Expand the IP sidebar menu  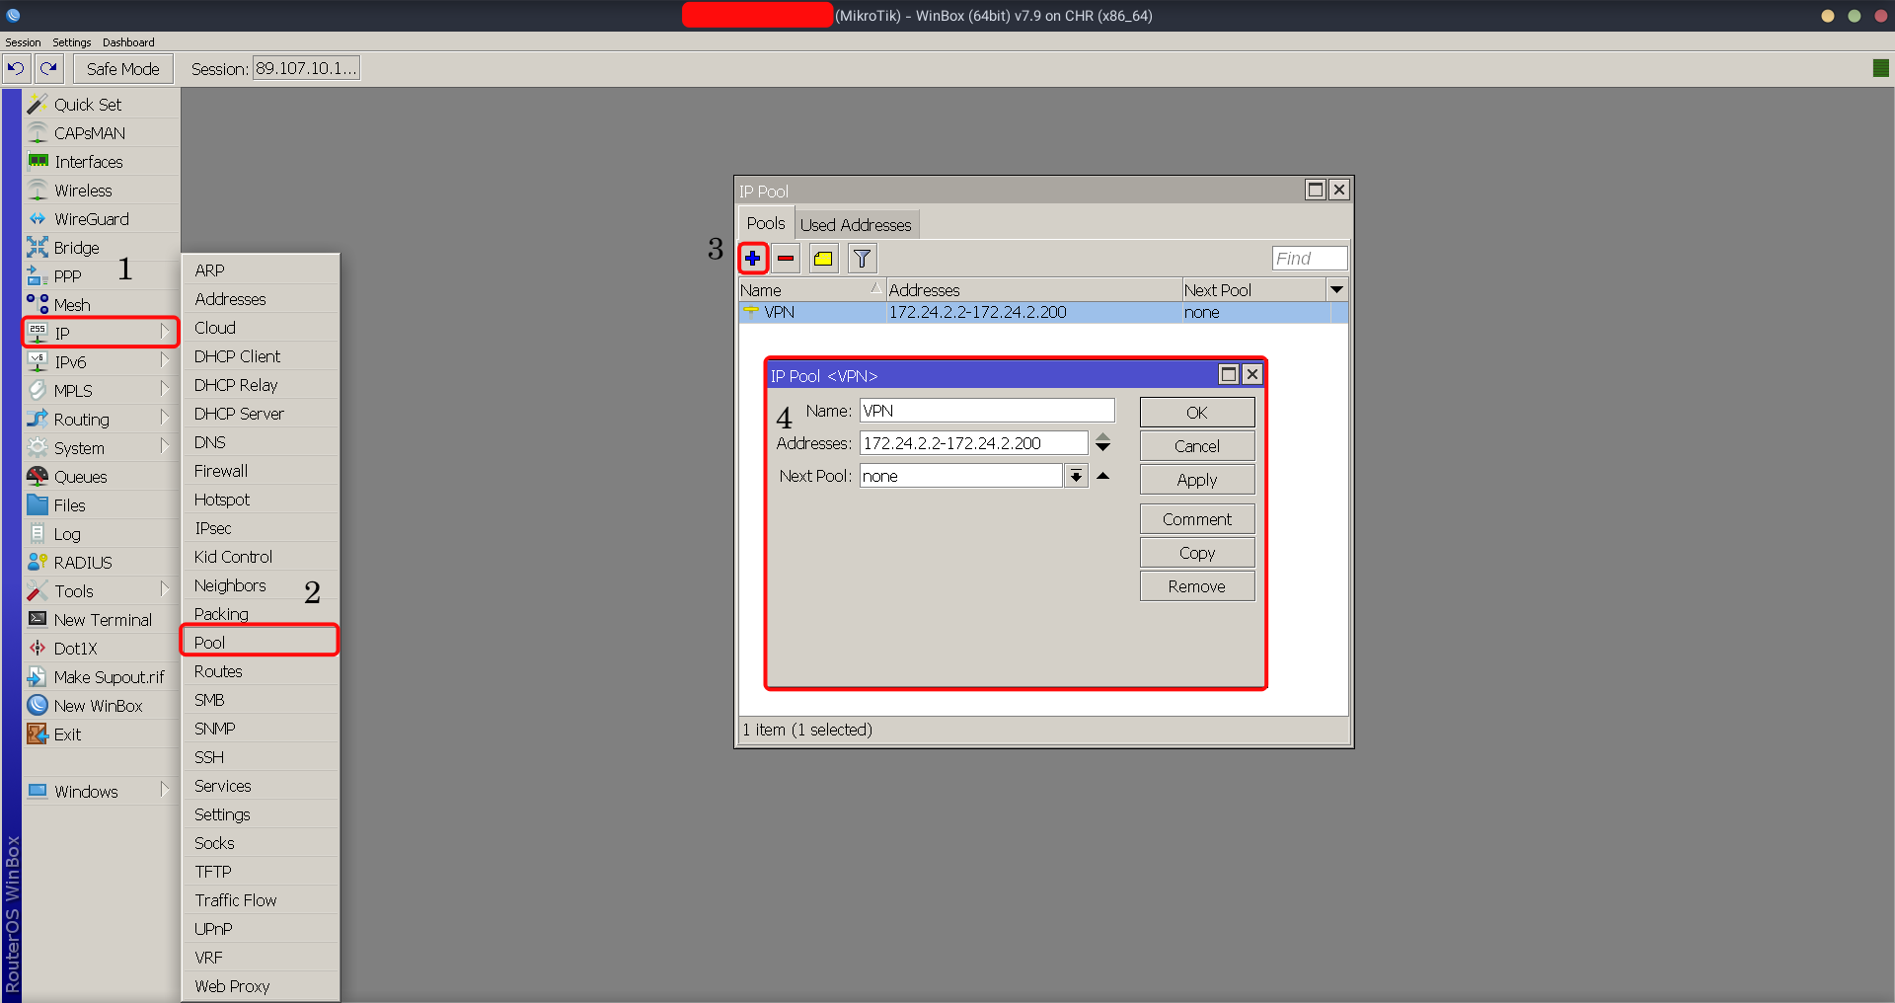101,333
